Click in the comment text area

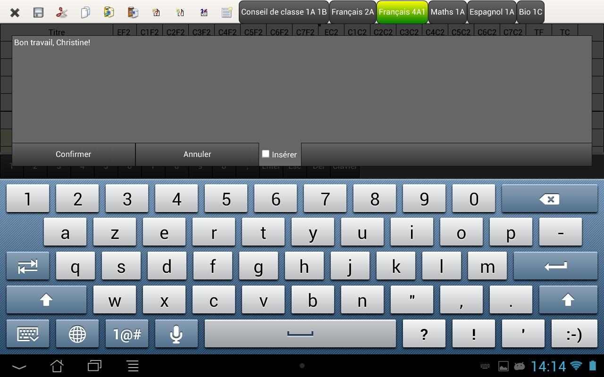(302, 89)
